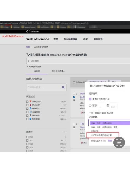Click the 检索 breadcrumb link
The height and width of the screenshot is (173, 130).
point(28,47)
